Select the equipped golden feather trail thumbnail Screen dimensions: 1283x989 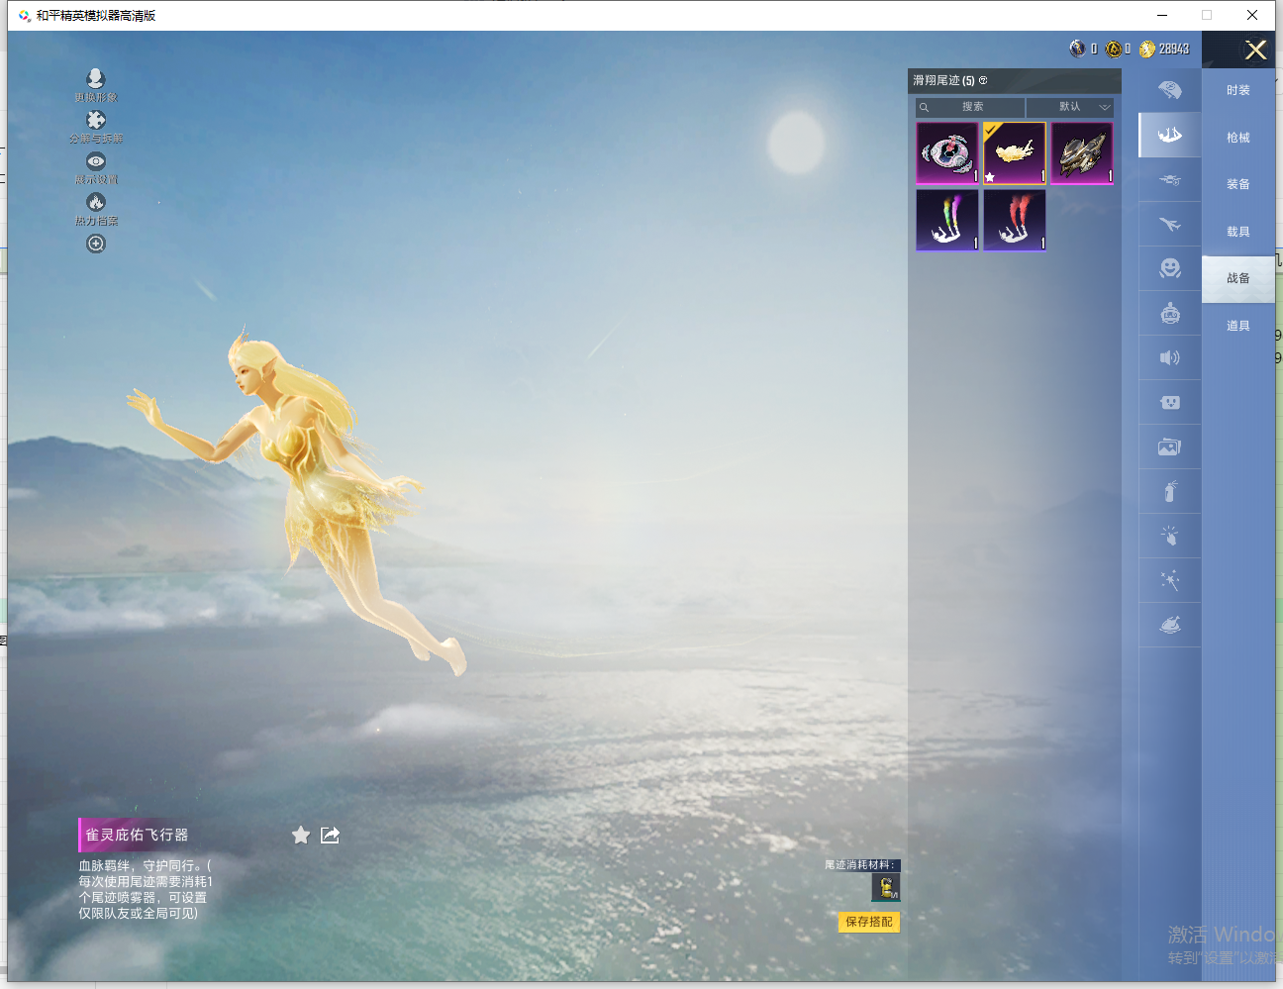click(1015, 153)
